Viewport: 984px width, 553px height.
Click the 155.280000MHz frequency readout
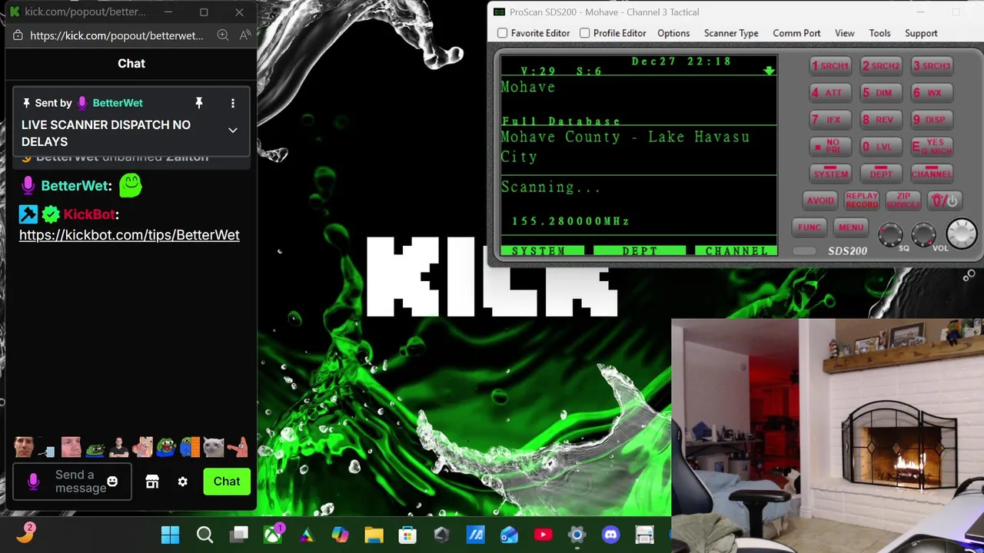tap(571, 221)
